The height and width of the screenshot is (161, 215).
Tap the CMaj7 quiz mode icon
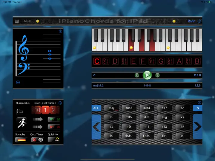click(20, 111)
